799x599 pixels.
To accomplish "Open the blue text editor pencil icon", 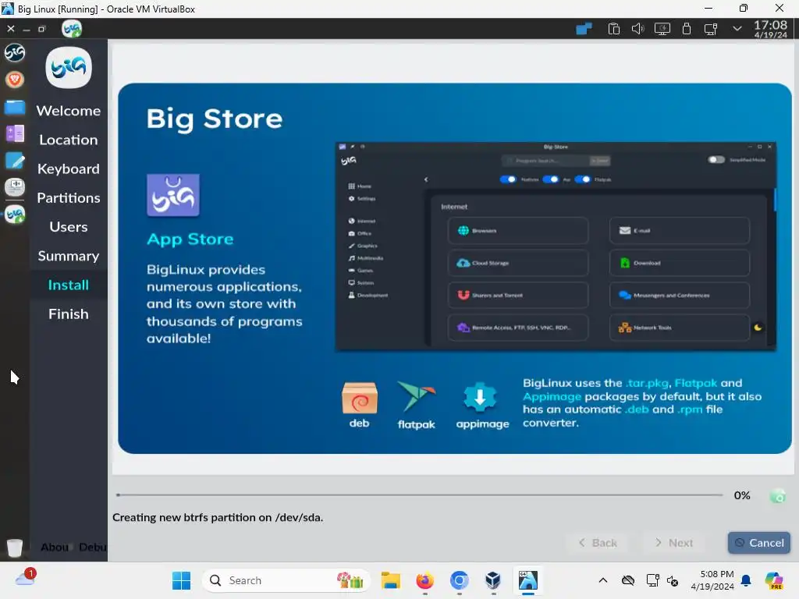I will coord(15,161).
